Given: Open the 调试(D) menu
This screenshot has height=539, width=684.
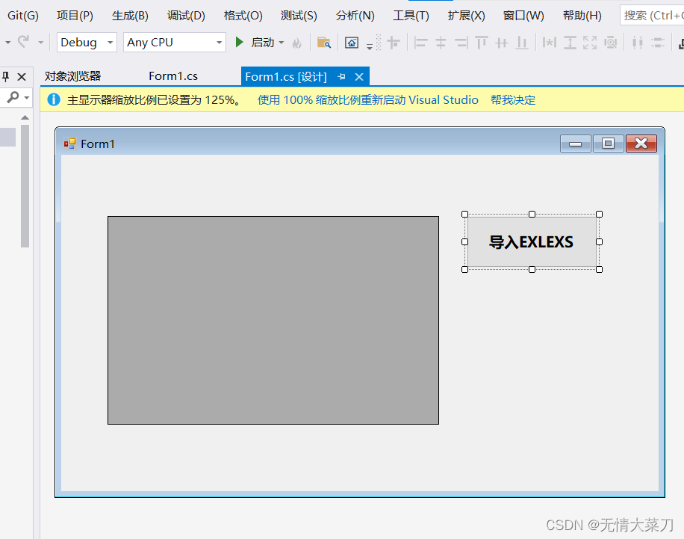Looking at the screenshot, I should [186, 16].
